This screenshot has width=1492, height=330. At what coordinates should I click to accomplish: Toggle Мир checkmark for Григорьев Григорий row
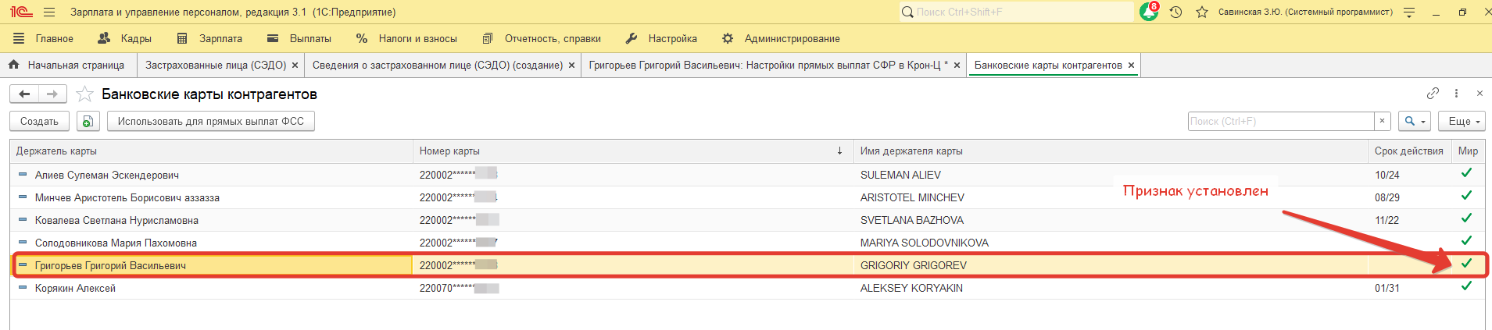tap(1466, 264)
